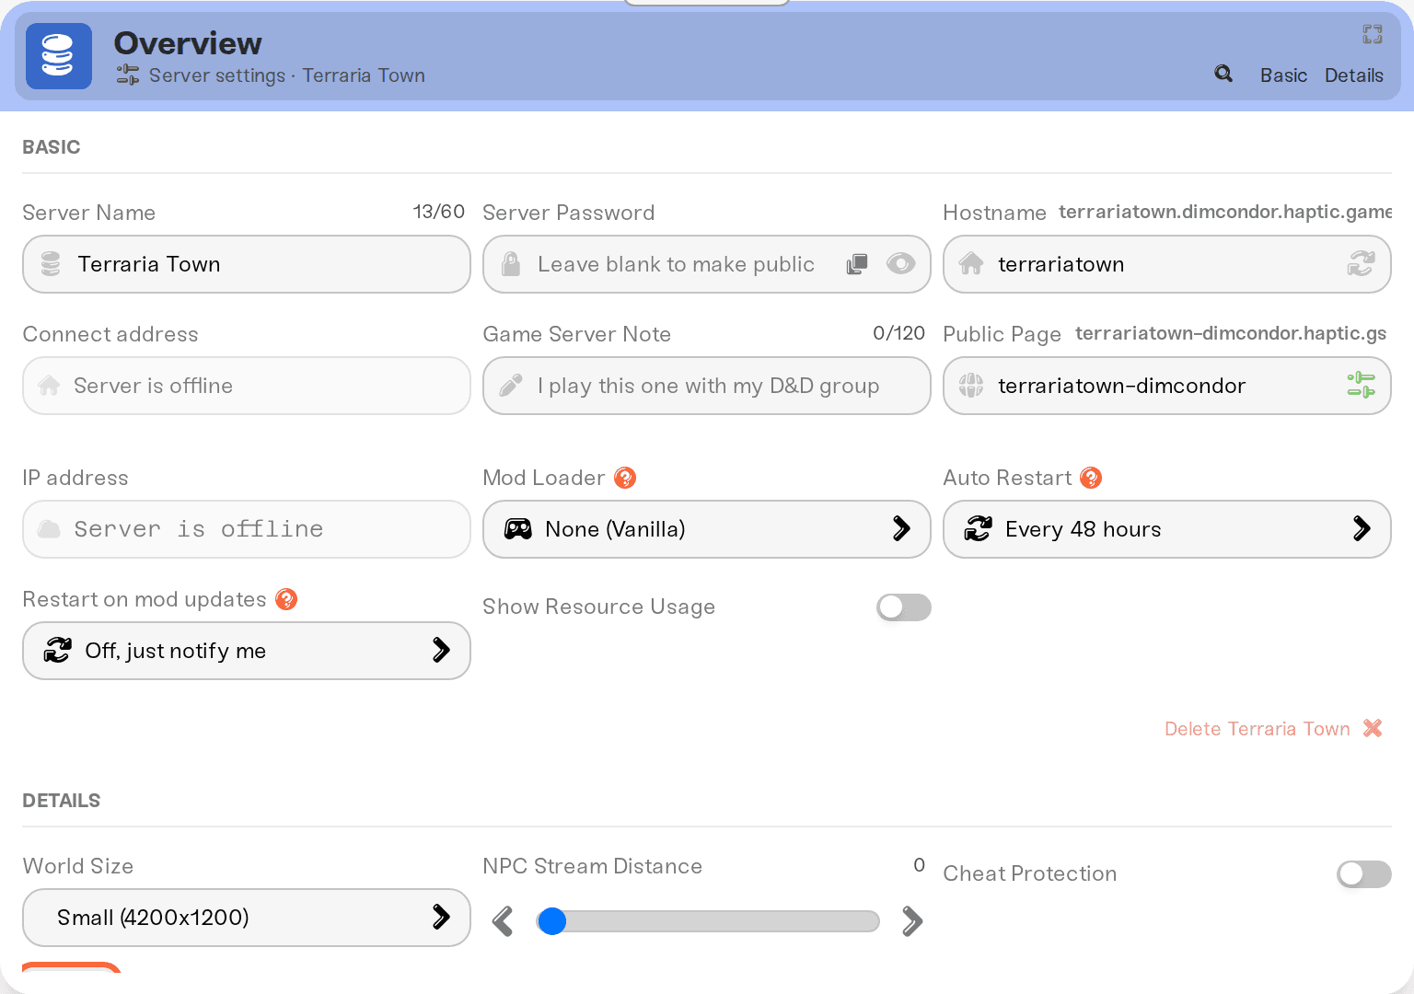Jump to the Details section tab
This screenshot has width=1414, height=994.
pos(1353,75)
